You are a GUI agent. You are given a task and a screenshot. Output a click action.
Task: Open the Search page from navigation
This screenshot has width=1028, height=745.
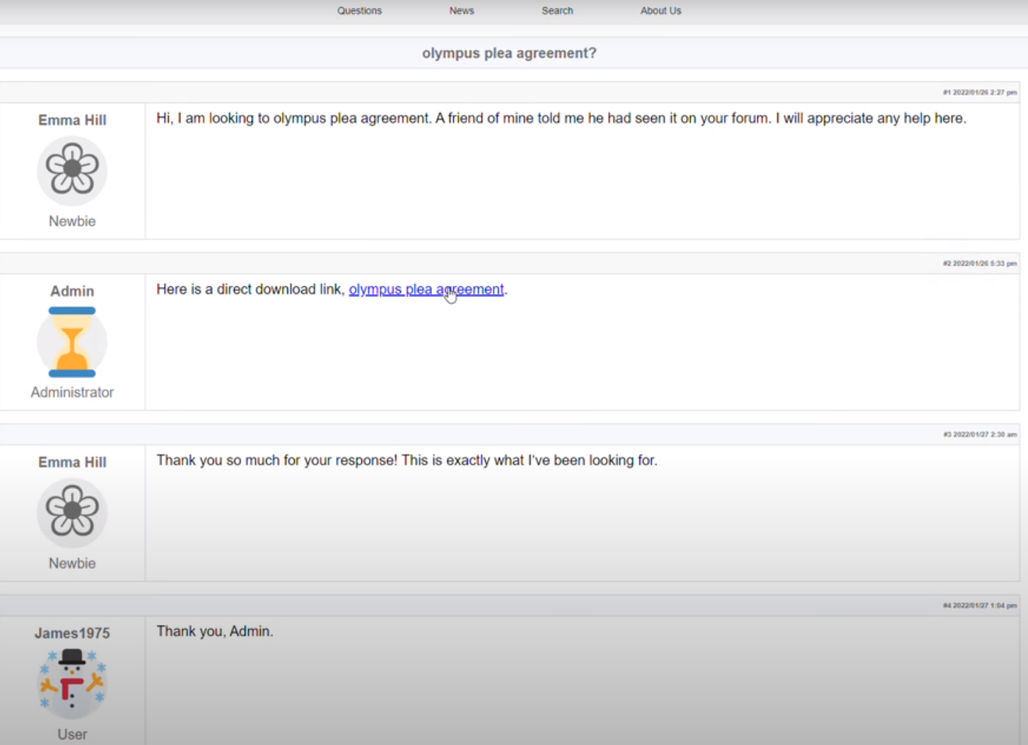pyautogui.click(x=557, y=11)
